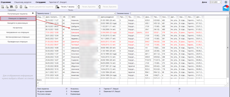This screenshot has height=97, width=230.
Task: Click Печать 7 формы button
Action: tap(66, 7)
